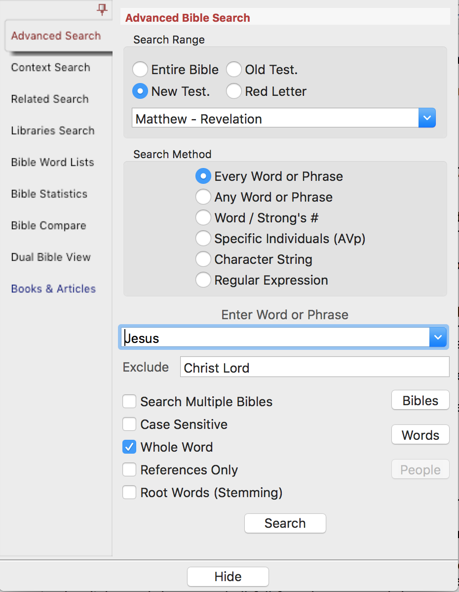Click the Search button

point(285,523)
